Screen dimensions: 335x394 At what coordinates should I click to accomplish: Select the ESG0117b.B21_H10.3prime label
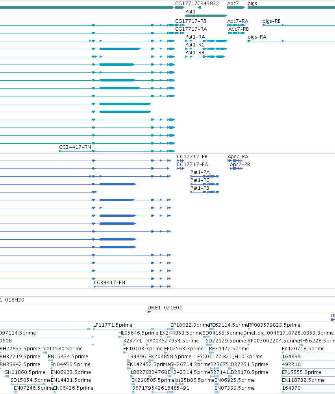230,356
